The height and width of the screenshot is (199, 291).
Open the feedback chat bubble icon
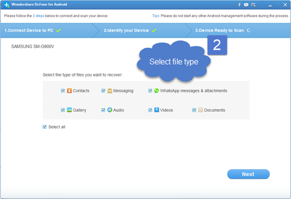[x=246, y=5]
